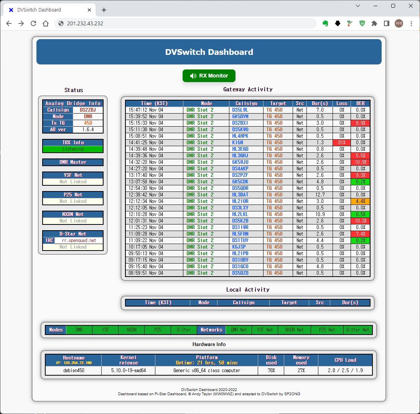Image resolution: width=420 pixels, height=414 pixels.
Task: Open the extensions puzzle piece menu
Action: (x=374, y=23)
